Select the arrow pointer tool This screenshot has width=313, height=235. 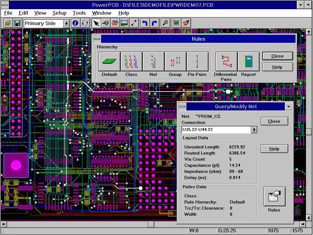point(96,23)
